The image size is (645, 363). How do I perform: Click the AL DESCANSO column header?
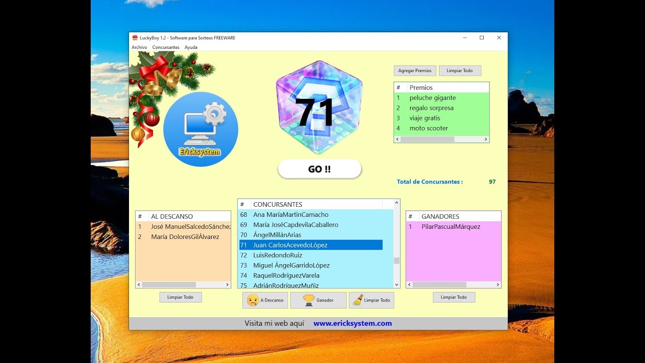click(189, 216)
